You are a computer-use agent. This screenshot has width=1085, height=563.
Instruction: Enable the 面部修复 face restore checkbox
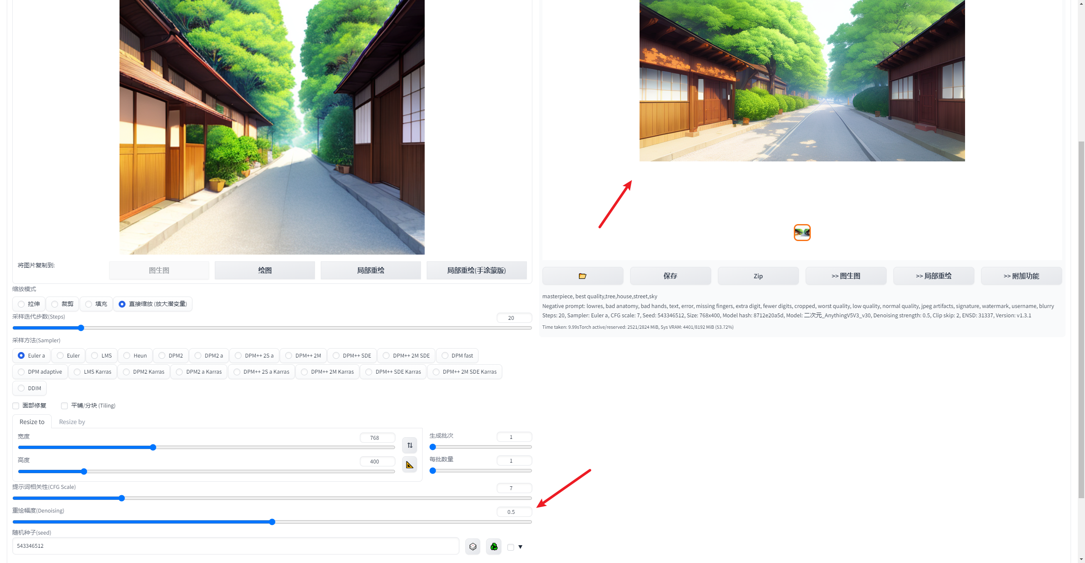[x=16, y=406]
